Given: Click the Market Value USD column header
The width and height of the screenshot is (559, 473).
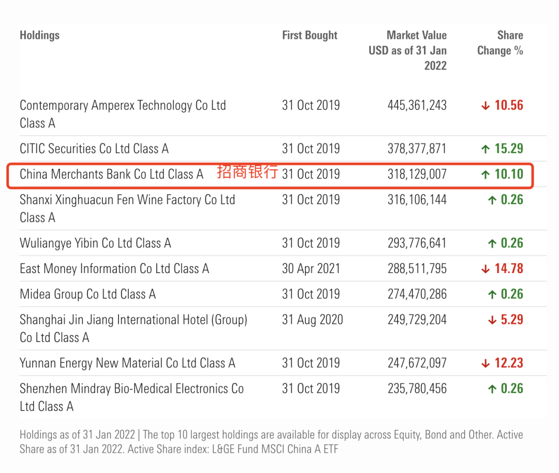Looking at the screenshot, I should click(x=407, y=50).
